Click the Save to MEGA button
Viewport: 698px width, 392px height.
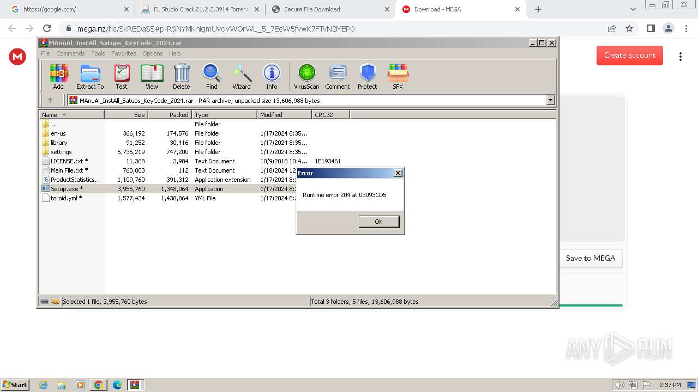coord(590,258)
